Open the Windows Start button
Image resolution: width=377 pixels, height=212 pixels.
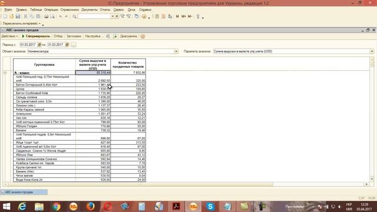[x=6, y=207]
